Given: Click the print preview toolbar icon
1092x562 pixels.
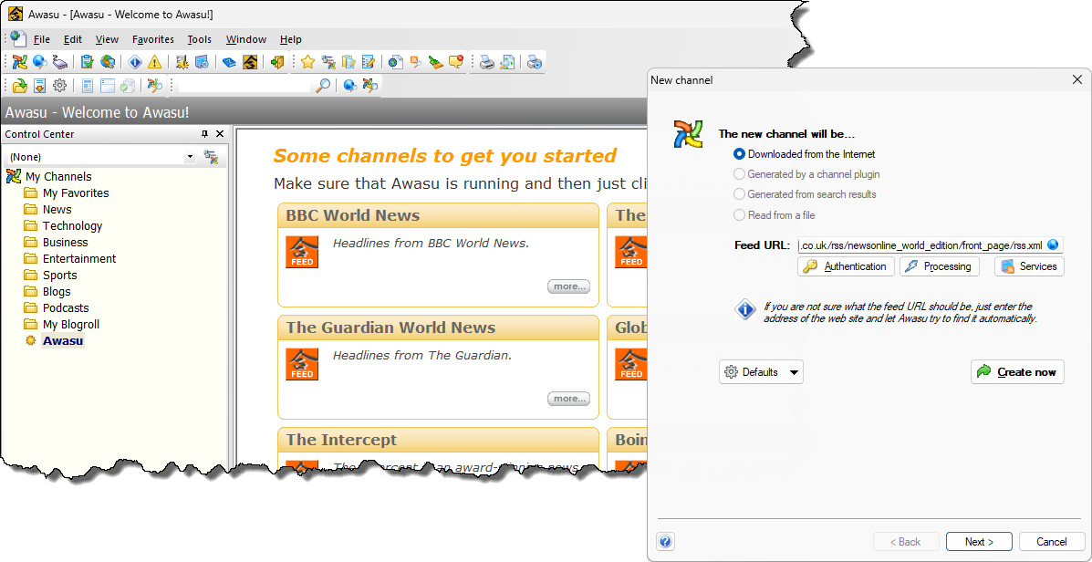Looking at the screenshot, I should (507, 62).
